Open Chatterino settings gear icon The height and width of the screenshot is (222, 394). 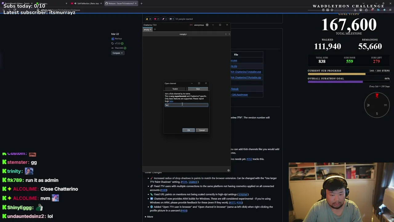(x=207, y=25)
